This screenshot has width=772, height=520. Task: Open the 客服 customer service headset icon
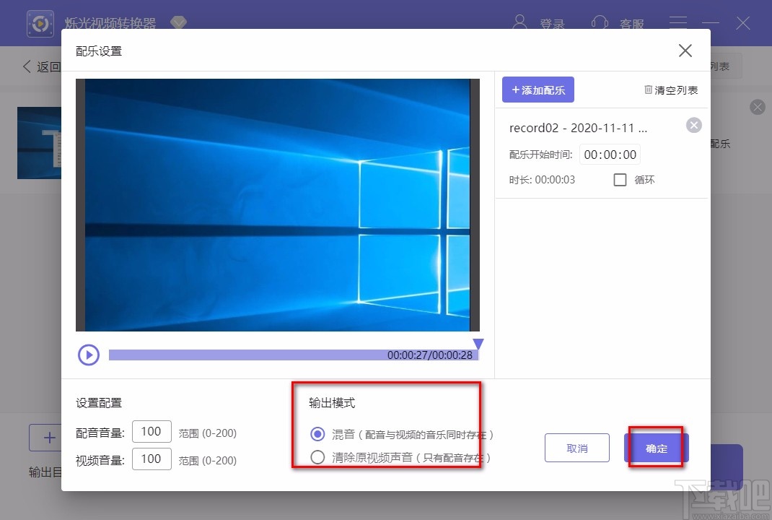(x=600, y=22)
